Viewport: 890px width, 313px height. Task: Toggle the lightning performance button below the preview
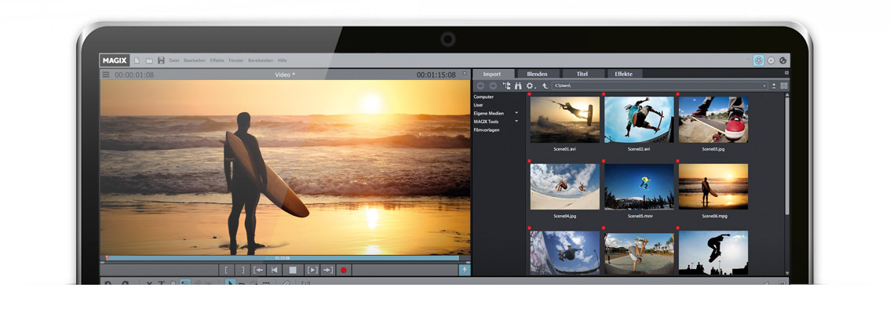465,271
